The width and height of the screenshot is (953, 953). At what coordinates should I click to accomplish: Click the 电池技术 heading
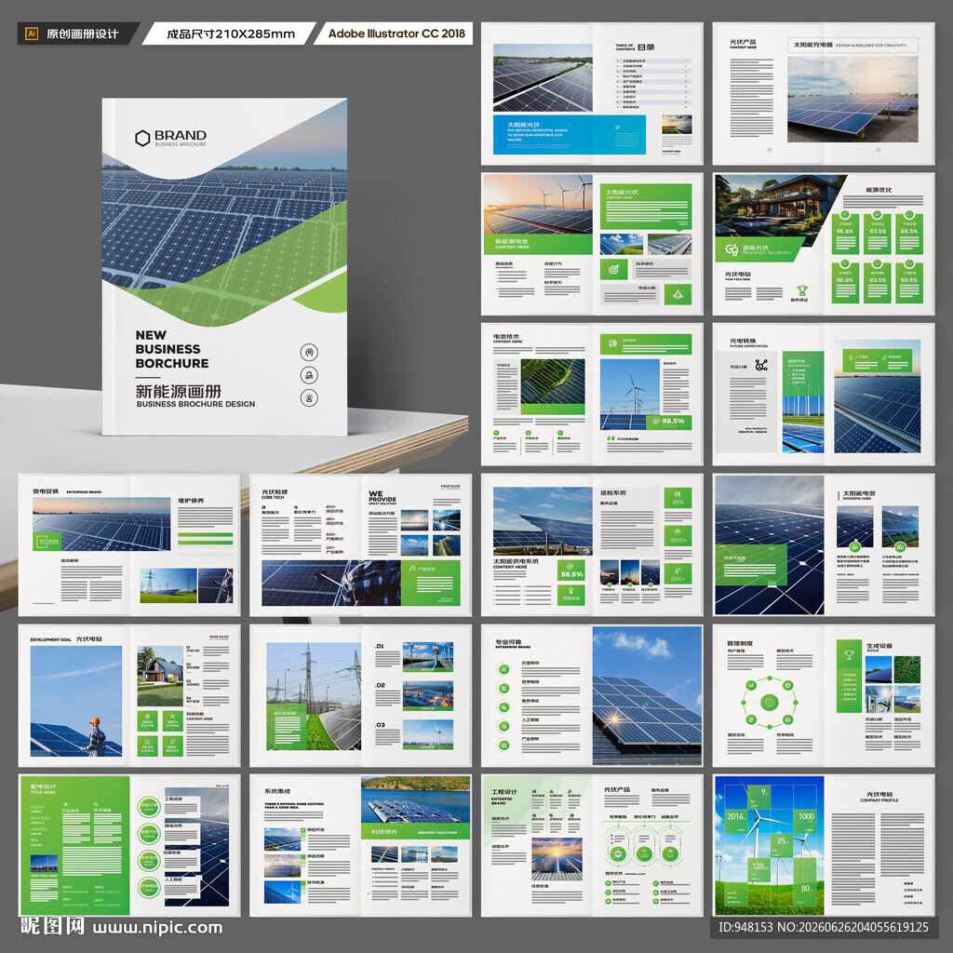(506, 336)
